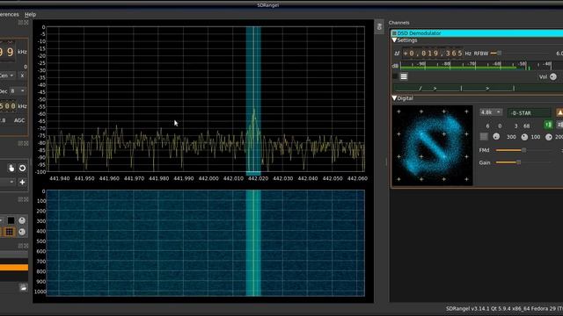The width and height of the screenshot is (563, 316).
Task: Click the blue constellation scope display
Action: coord(432,145)
